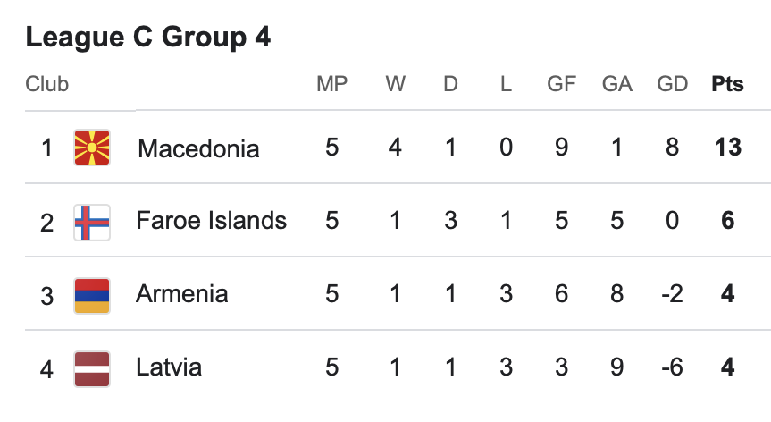Click the Macedonia flag icon
This screenshot has height=422, width=771.
coord(91,147)
